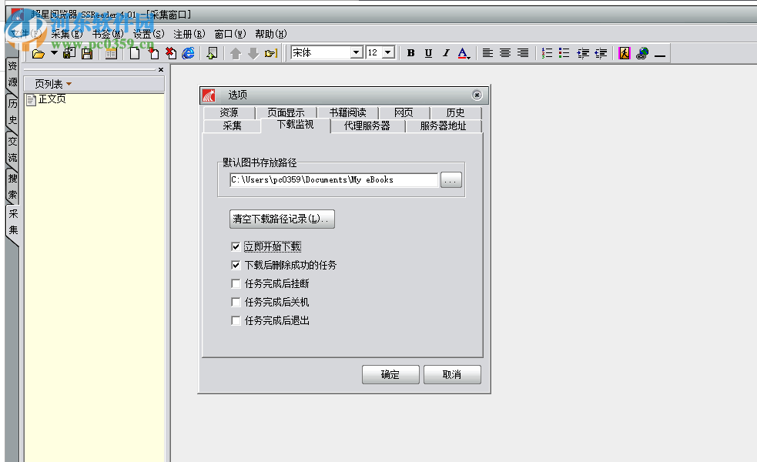Click the insert page icon with red arrow

153,53
